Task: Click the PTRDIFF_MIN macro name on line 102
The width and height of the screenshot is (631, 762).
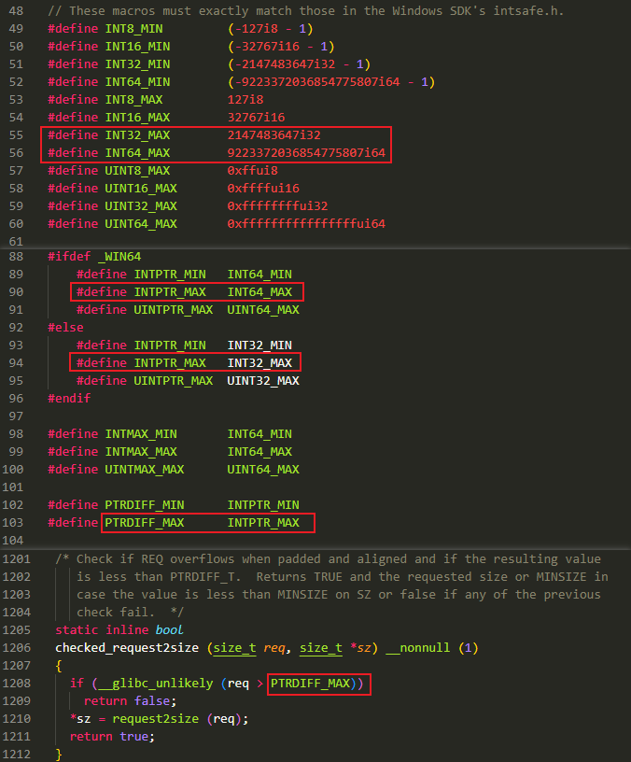Action: point(144,505)
